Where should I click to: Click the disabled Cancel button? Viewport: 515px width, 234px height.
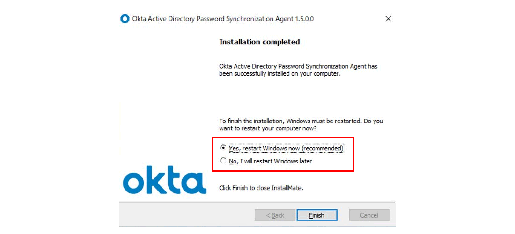(x=369, y=215)
